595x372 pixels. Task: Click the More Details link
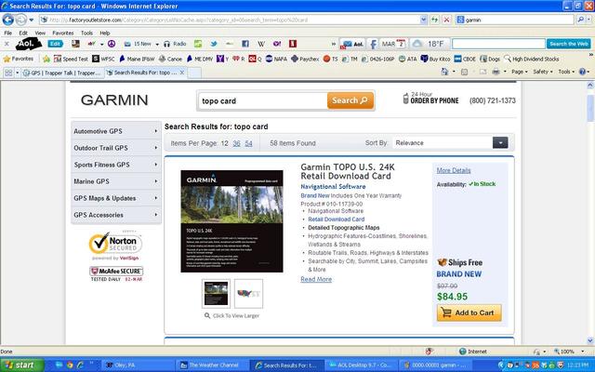tap(454, 170)
